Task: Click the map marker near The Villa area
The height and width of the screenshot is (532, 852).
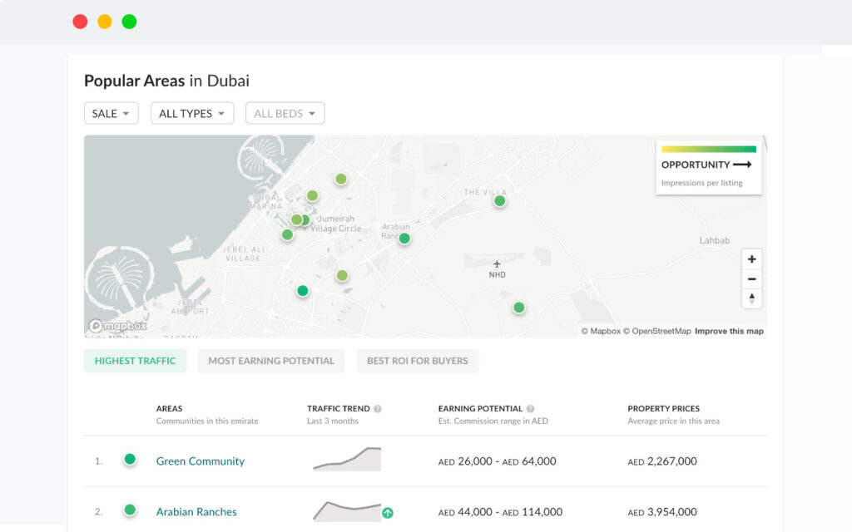Action: click(x=499, y=200)
